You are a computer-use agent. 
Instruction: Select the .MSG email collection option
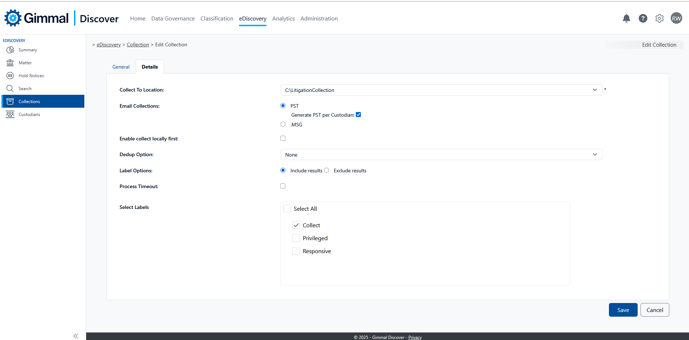(x=283, y=125)
